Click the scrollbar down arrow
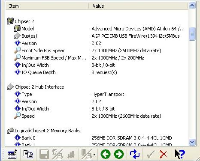Screen dimensions: 200x161 pyautogui.click(x=192, y=142)
